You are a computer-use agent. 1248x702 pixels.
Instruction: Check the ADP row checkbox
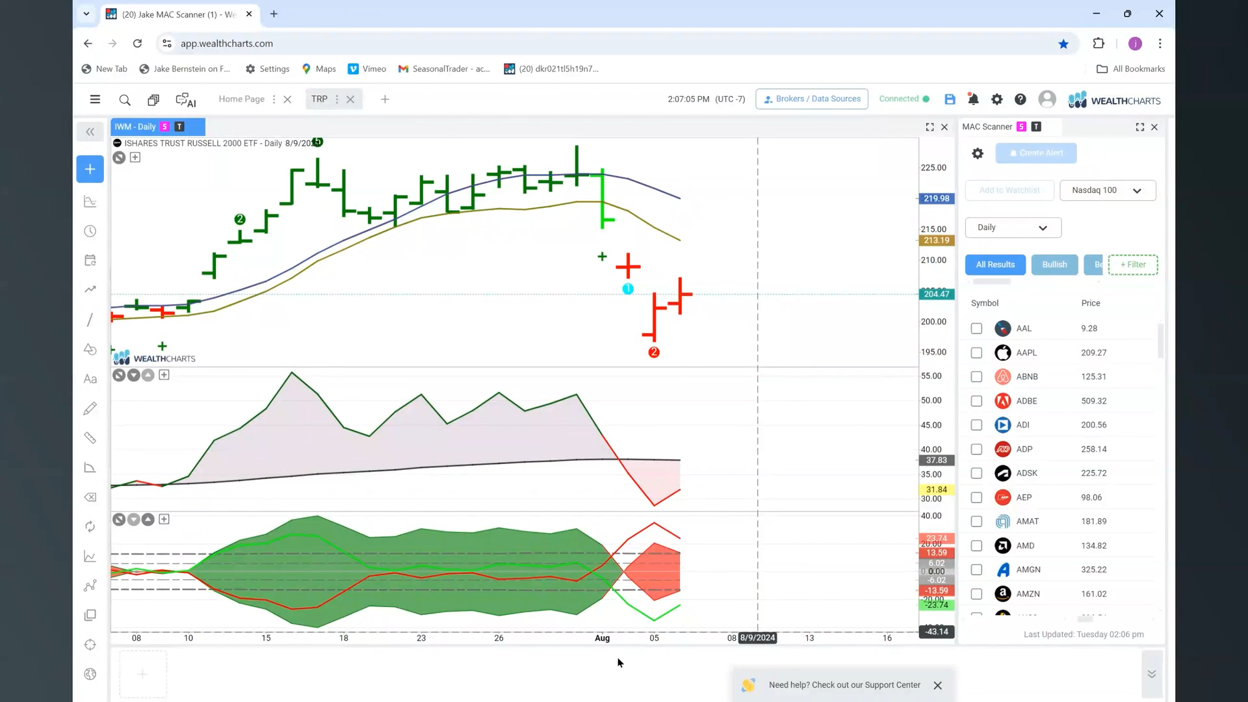point(976,450)
